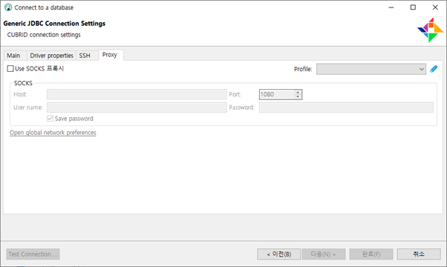Screen dimensions: 447x267
Task: Open the Driver properties tab
Action: (51, 55)
